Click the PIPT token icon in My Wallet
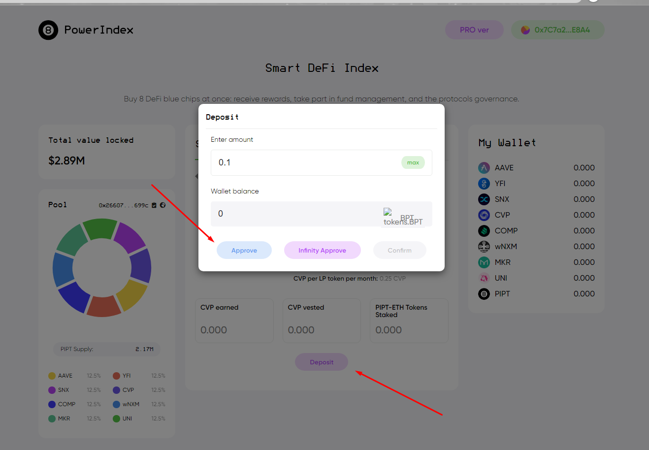Screen dimensions: 649x450 (484, 294)
